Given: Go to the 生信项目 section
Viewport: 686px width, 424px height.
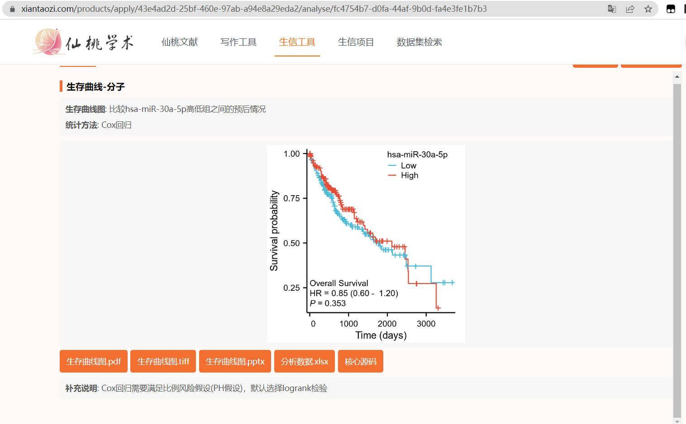Looking at the screenshot, I should pos(356,42).
